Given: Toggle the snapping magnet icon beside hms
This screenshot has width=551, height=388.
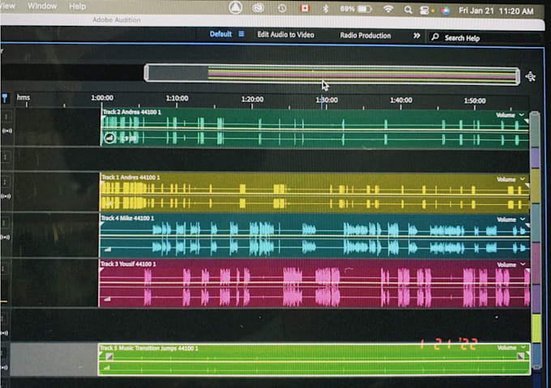Looking at the screenshot, I should click(5, 98).
